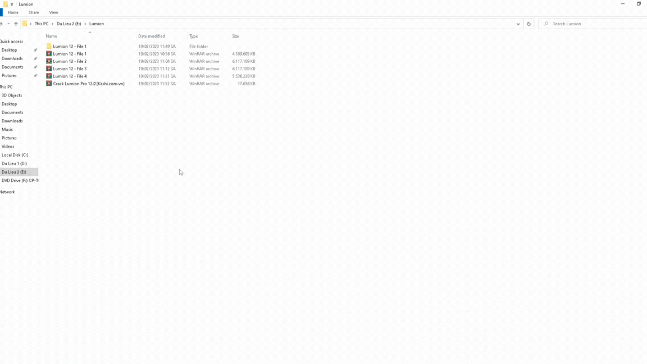The height and width of the screenshot is (364, 647).
Task: Click the pin icon beside Downloads
Action: pyautogui.click(x=35, y=58)
